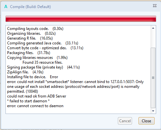Click the scrollbar up arrow
Image resolution: width=161 pixels, height=130 pixels.
click(x=153, y=28)
